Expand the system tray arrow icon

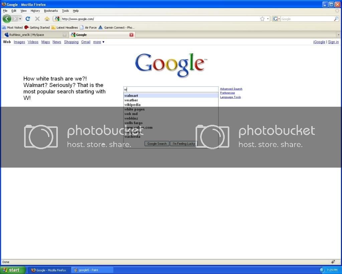[322, 270]
